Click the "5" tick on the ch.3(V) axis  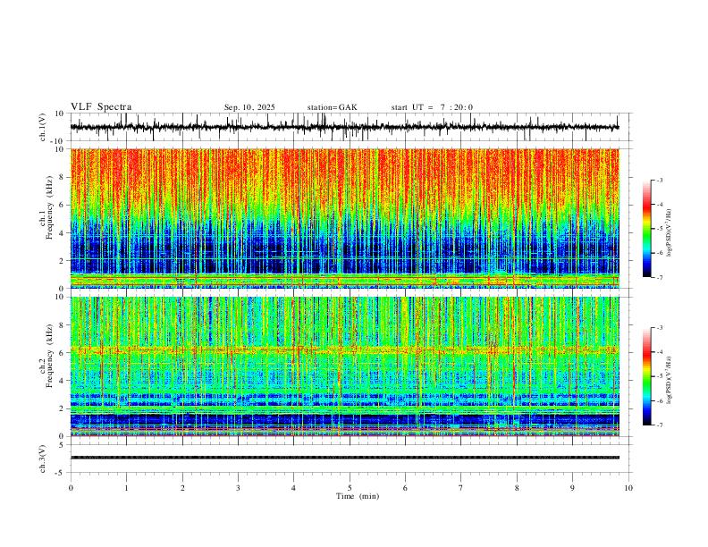[63, 444]
